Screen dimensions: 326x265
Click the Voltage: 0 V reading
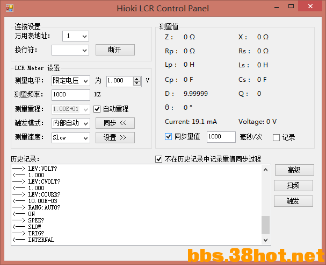(257, 122)
